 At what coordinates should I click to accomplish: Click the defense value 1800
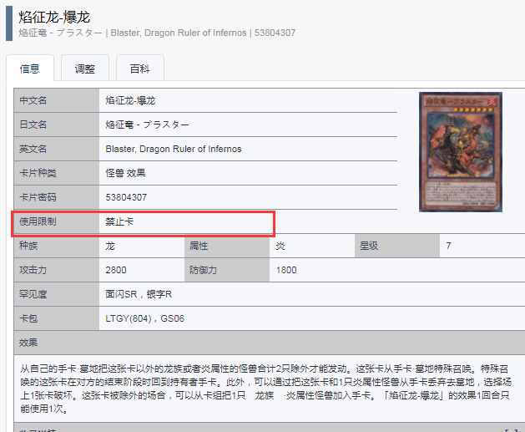coord(286,271)
